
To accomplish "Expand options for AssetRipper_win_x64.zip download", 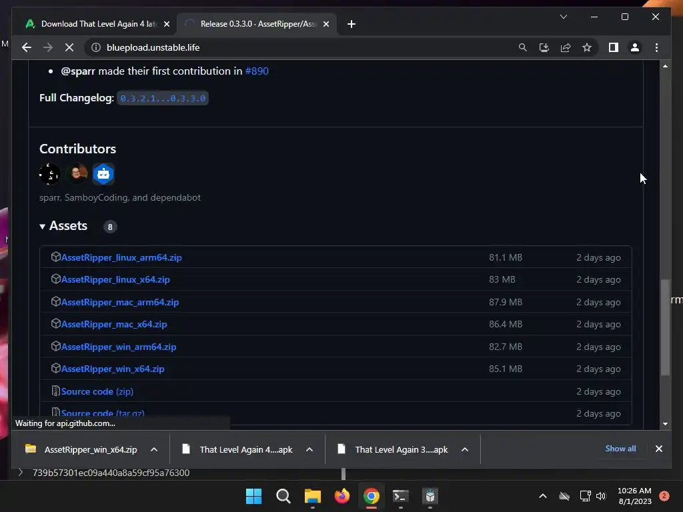I will tap(154, 449).
